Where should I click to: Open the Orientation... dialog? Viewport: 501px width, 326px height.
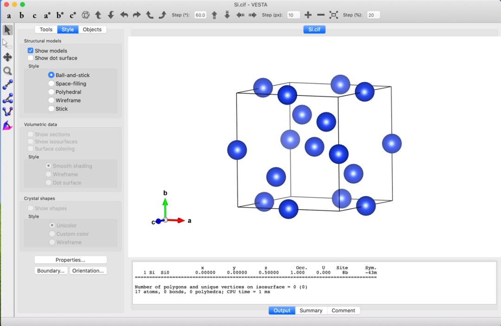pyautogui.click(x=88, y=271)
